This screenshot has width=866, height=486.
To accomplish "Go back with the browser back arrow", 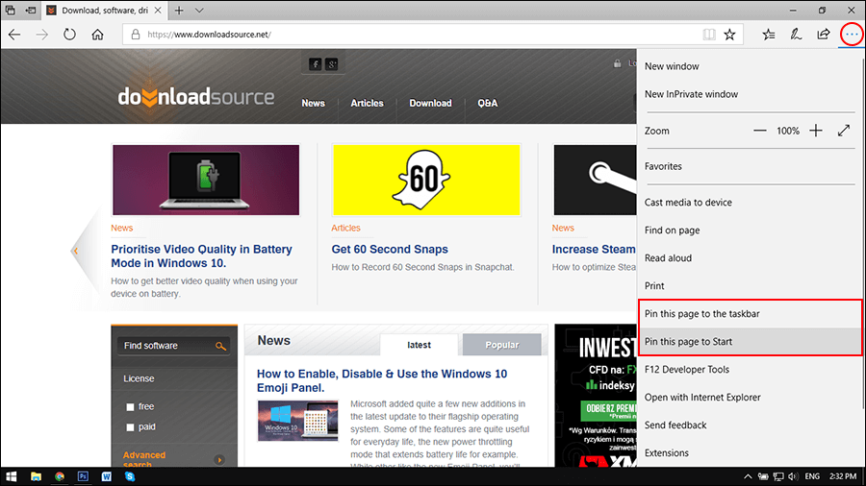I will pos(14,35).
